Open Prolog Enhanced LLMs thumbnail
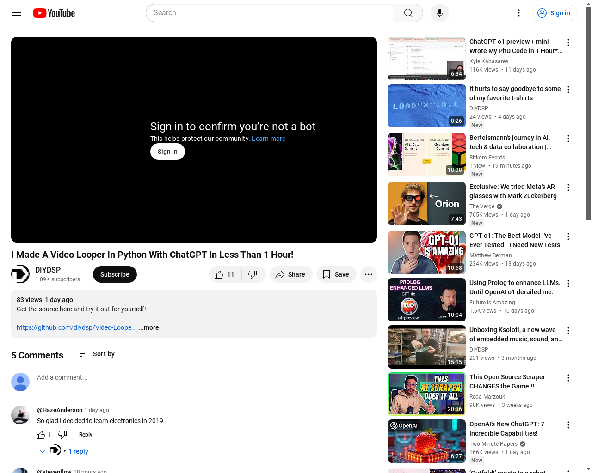The height and width of the screenshot is (473, 592). pos(427,300)
